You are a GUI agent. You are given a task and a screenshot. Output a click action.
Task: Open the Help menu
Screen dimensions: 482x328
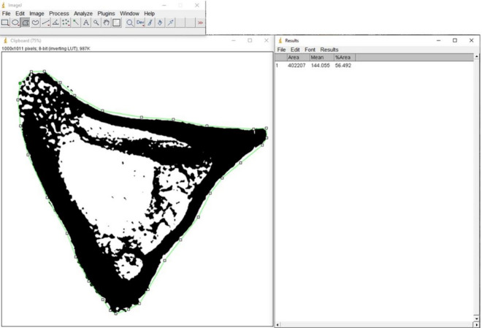(150, 14)
